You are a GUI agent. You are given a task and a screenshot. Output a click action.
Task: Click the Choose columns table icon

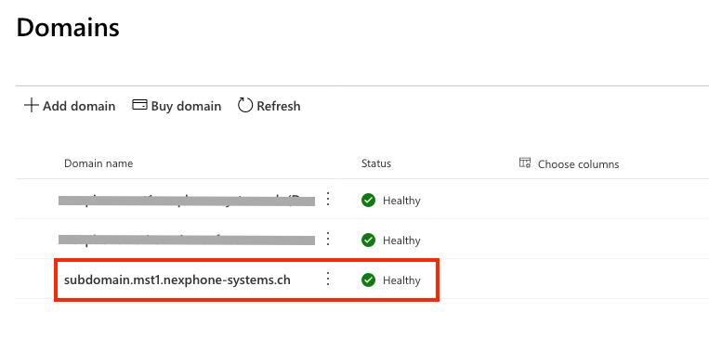click(x=524, y=163)
